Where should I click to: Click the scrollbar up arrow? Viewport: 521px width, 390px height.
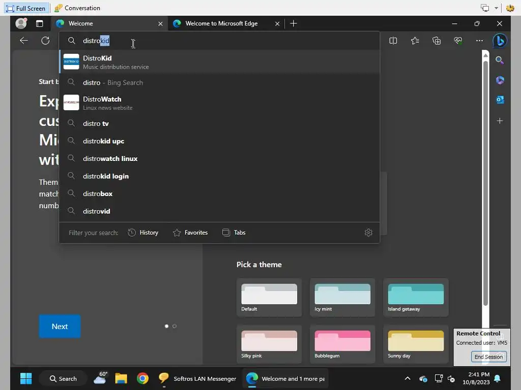click(x=485, y=55)
